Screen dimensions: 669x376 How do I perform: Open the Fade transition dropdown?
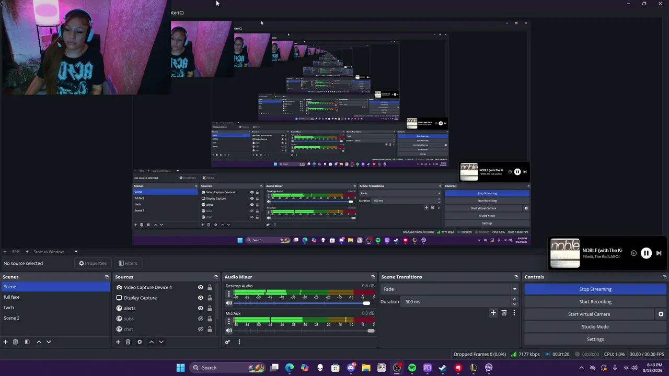coord(449,289)
